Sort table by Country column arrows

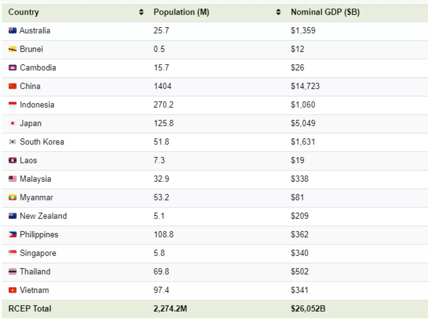(x=141, y=13)
